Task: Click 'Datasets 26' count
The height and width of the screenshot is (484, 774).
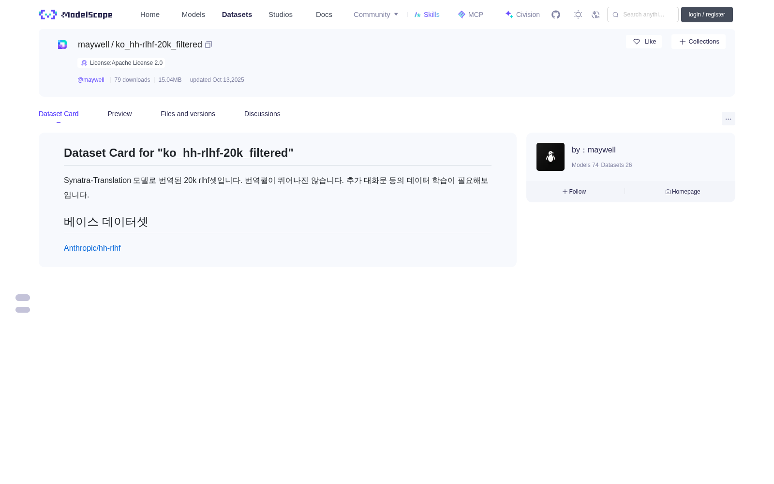Action: (616, 165)
